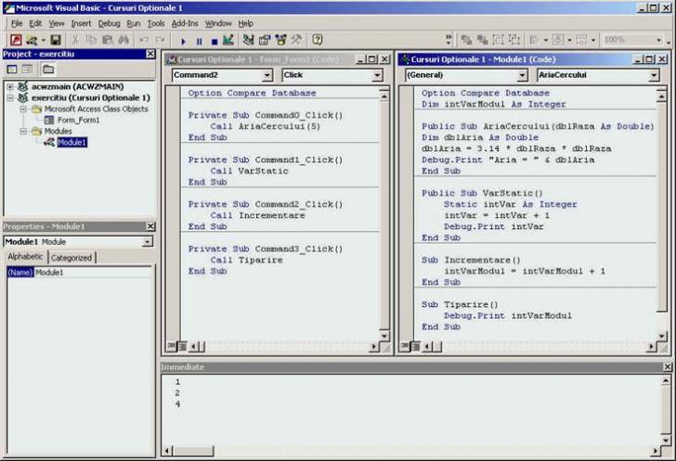Click the Undo arrow icon

coord(144,40)
